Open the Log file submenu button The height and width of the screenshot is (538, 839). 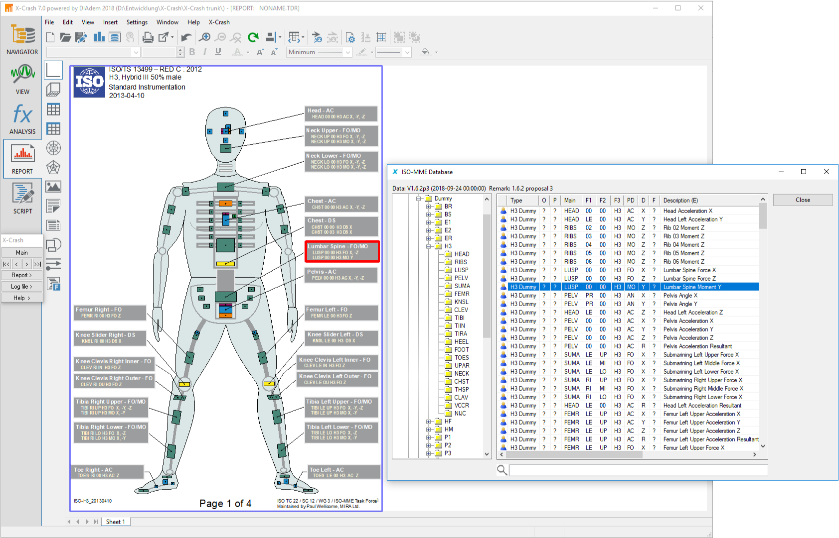coord(22,287)
